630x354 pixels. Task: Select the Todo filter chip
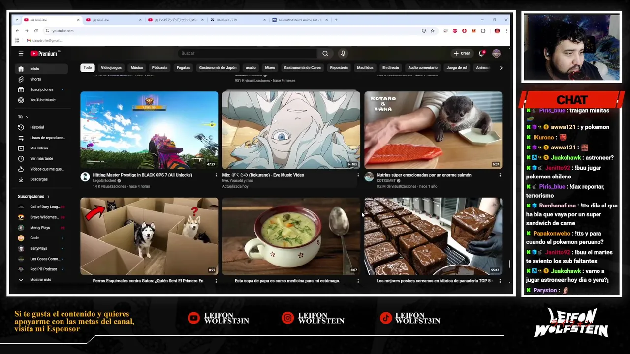pyautogui.click(x=88, y=68)
